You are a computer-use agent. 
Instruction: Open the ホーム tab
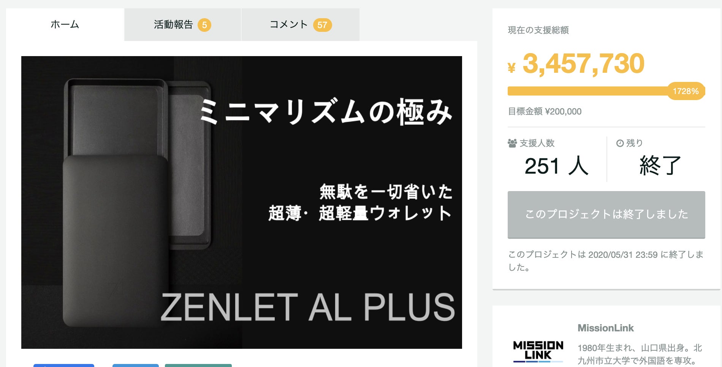click(x=65, y=25)
